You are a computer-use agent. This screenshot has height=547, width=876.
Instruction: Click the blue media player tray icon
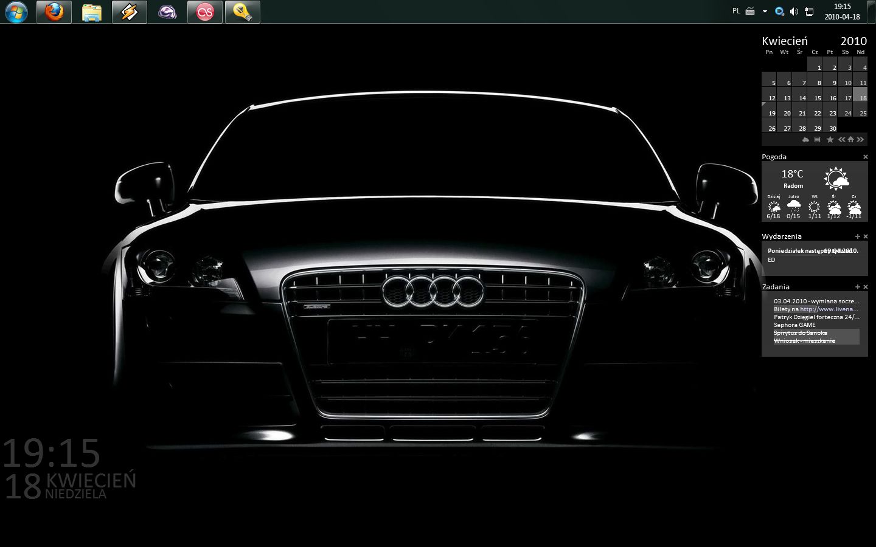(779, 11)
